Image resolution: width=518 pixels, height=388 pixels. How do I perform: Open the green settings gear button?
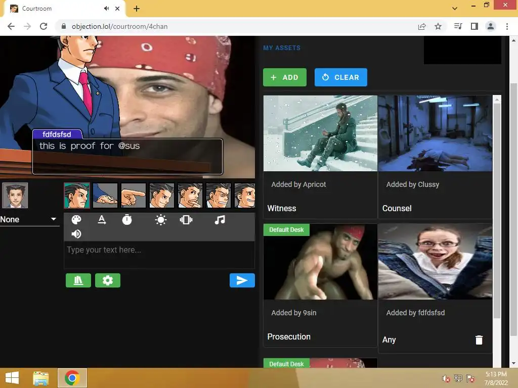tap(108, 280)
